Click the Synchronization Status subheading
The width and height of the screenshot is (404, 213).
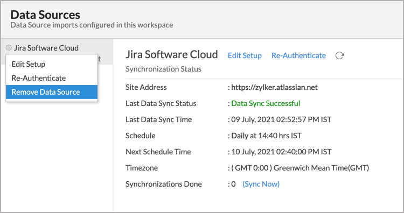tap(163, 69)
